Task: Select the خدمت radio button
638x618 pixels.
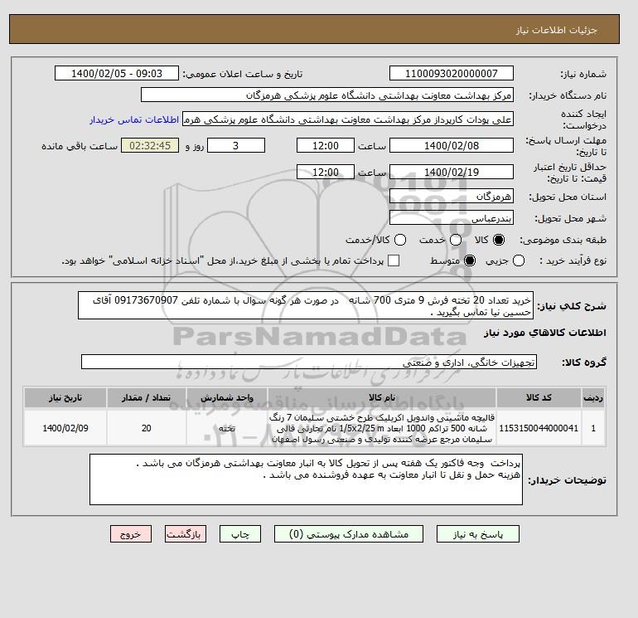Action: coord(456,240)
